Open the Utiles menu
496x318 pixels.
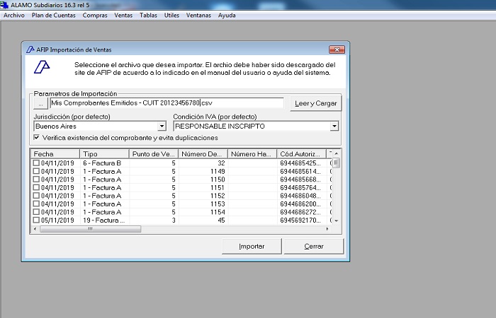coord(171,15)
